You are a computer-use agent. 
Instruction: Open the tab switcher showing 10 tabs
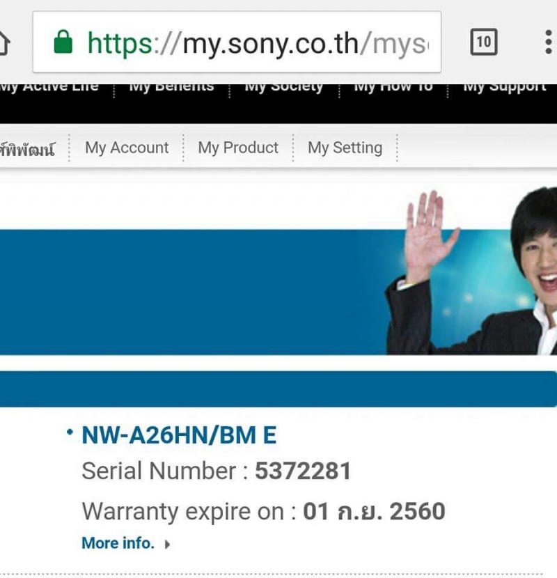point(483,43)
